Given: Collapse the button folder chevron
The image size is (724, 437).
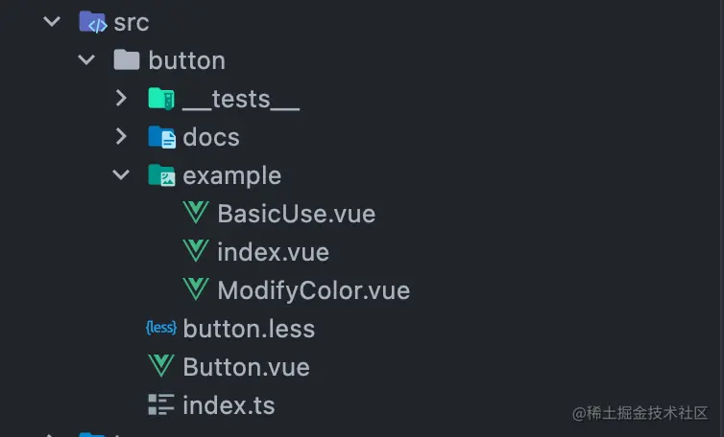Looking at the screenshot, I should click(86, 59).
